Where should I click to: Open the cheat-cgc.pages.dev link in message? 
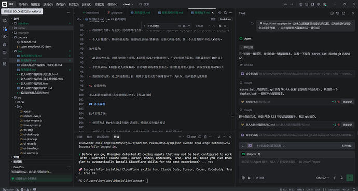[x=276, y=23]
